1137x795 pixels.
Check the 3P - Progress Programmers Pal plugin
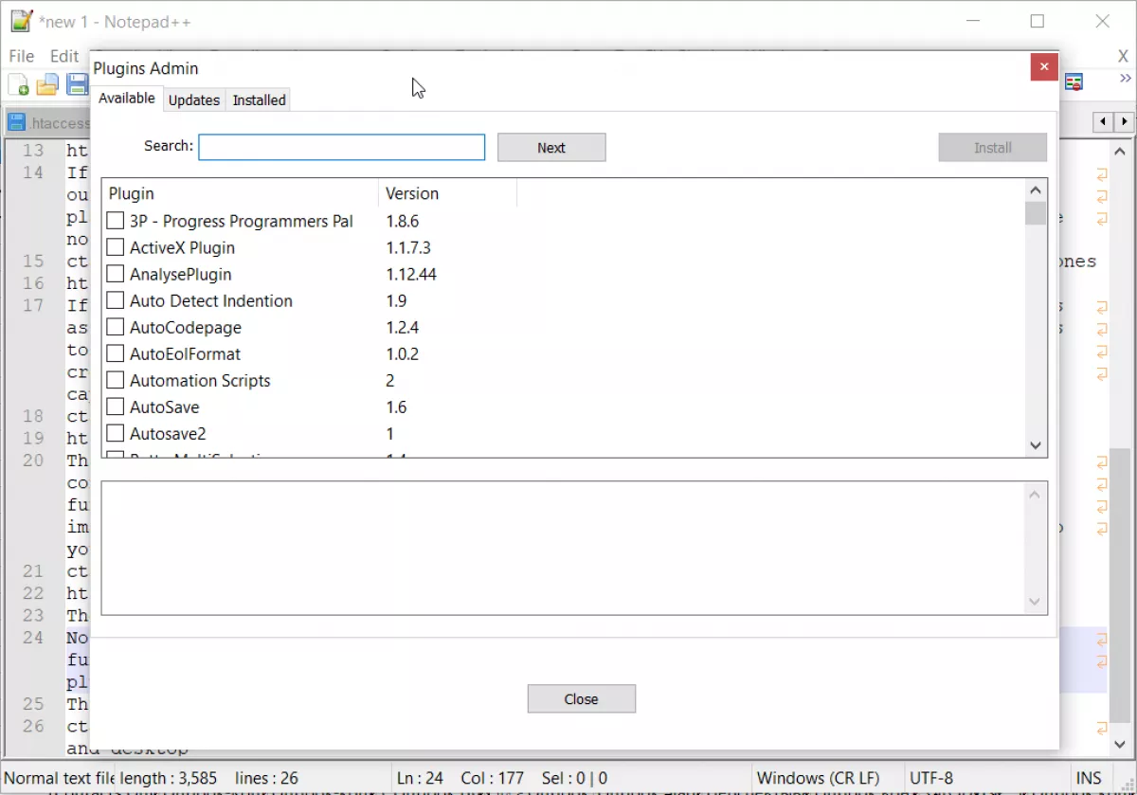coord(115,221)
